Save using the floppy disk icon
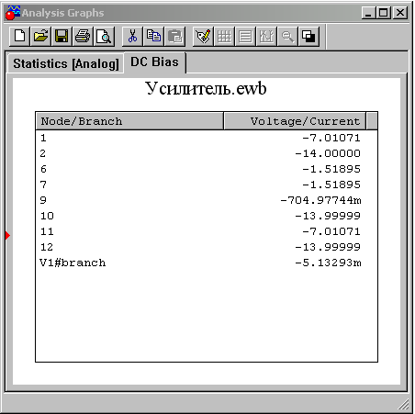The image size is (415, 414). 62,37
